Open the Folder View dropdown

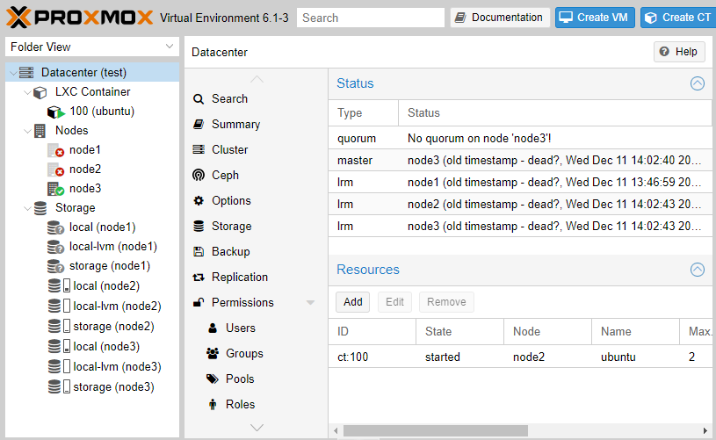click(170, 47)
